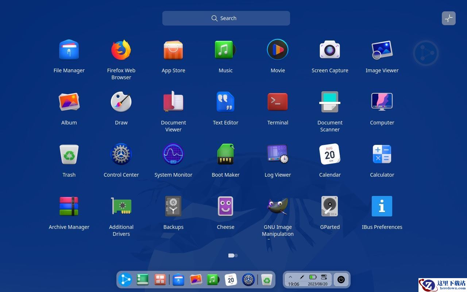Image resolution: width=467 pixels, height=292 pixels.
Task: Click the launcher icon in the dock
Action: tap(125, 280)
